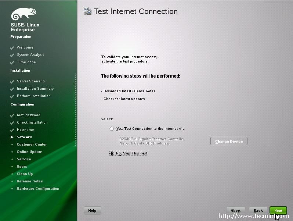This screenshot has height=221, width=293.
Task: Select the Hardware Configuration step
Action: point(38,188)
